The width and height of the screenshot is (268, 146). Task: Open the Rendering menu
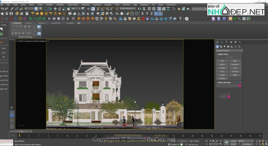pos(85,5)
